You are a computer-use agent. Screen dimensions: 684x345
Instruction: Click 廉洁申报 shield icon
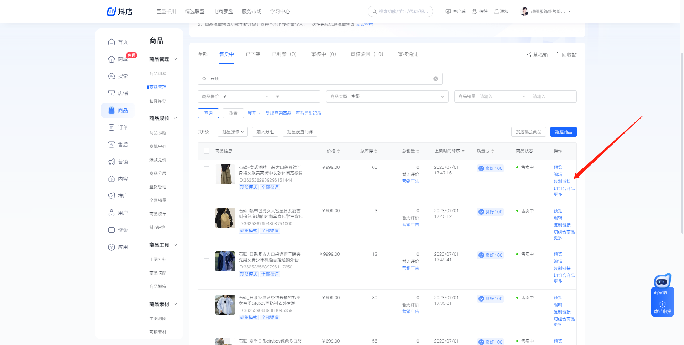point(663,304)
